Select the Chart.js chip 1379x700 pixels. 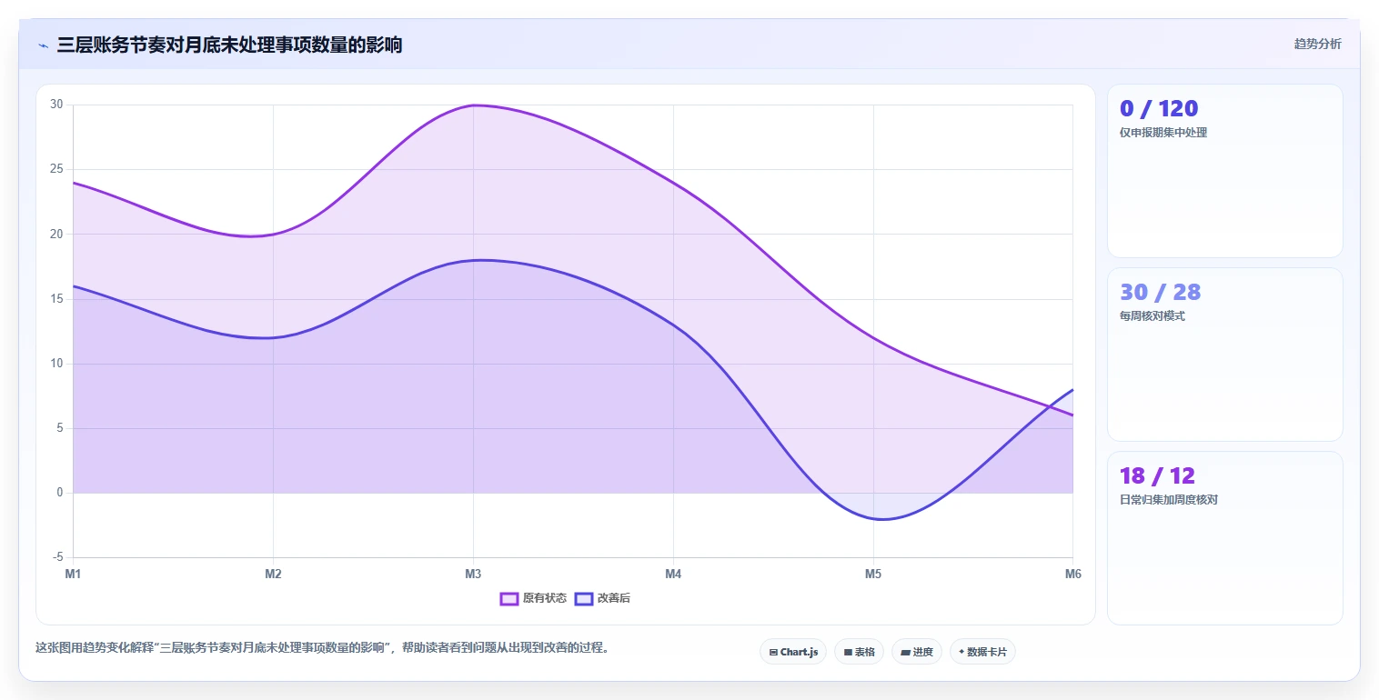coord(793,652)
